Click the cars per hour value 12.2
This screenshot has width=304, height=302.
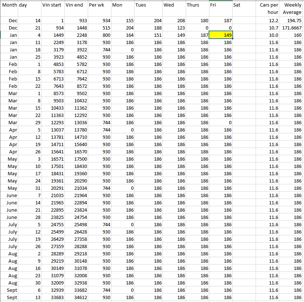268,21
